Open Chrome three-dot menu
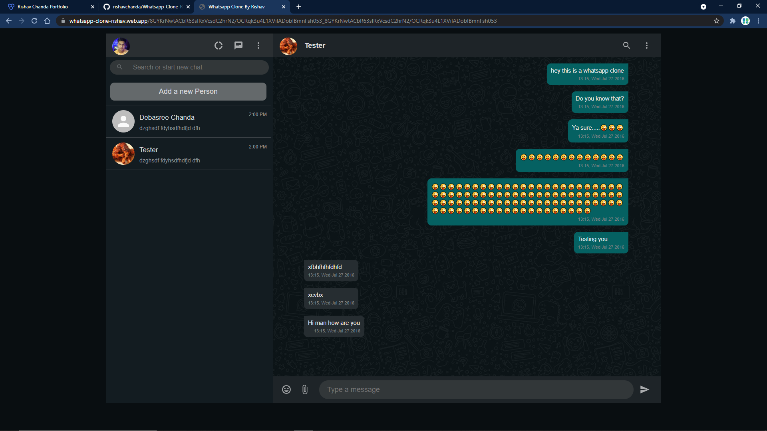 pos(758,21)
